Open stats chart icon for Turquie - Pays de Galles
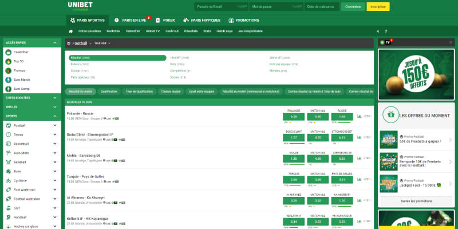The height and width of the screenshot is (229, 458). [x=360, y=179]
